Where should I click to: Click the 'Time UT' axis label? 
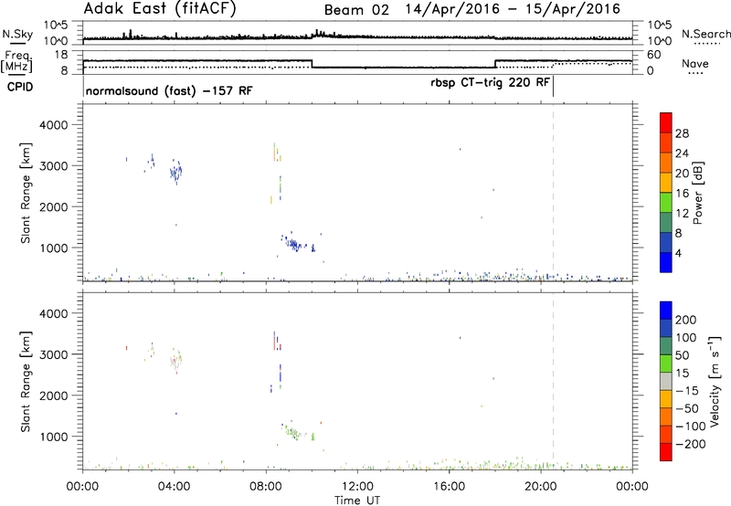click(x=357, y=501)
